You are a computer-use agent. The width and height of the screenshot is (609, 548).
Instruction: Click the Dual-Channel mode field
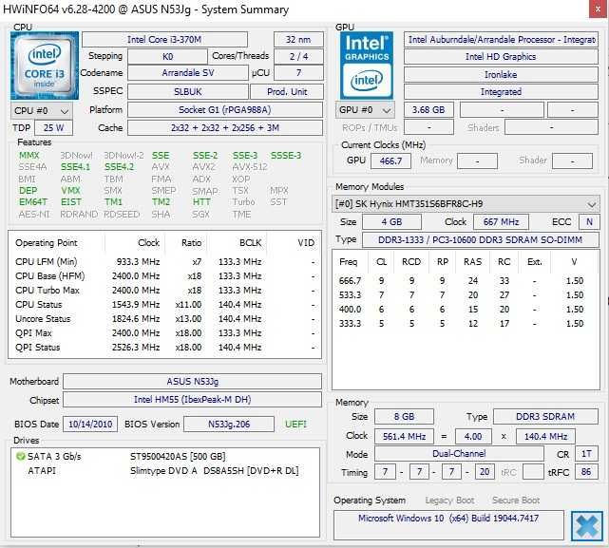pos(459,454)
